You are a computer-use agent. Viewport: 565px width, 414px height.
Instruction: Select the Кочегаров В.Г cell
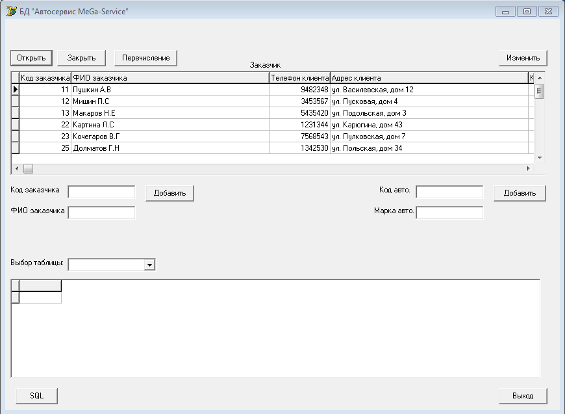click(x=170, y=136)
